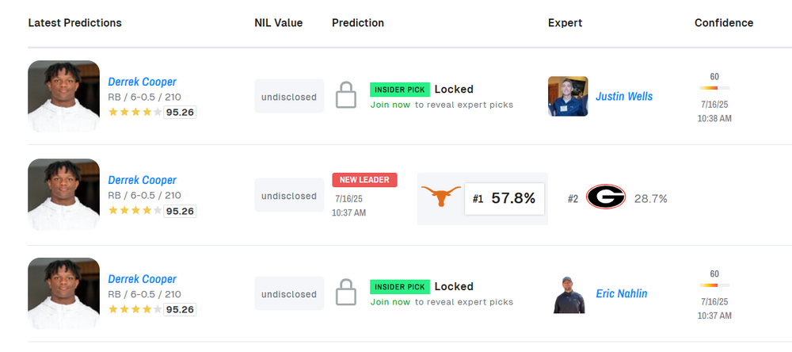Screen dimensions: 792x352
Task: Click the Texas Longhorns logo icon
Action: pyautogui.click(x=440, y=197)
